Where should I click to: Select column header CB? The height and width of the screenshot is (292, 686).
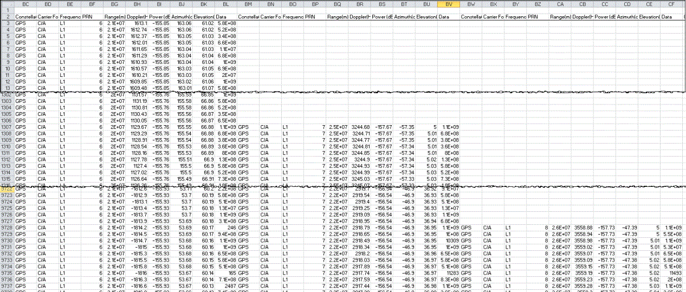(582, 4)
